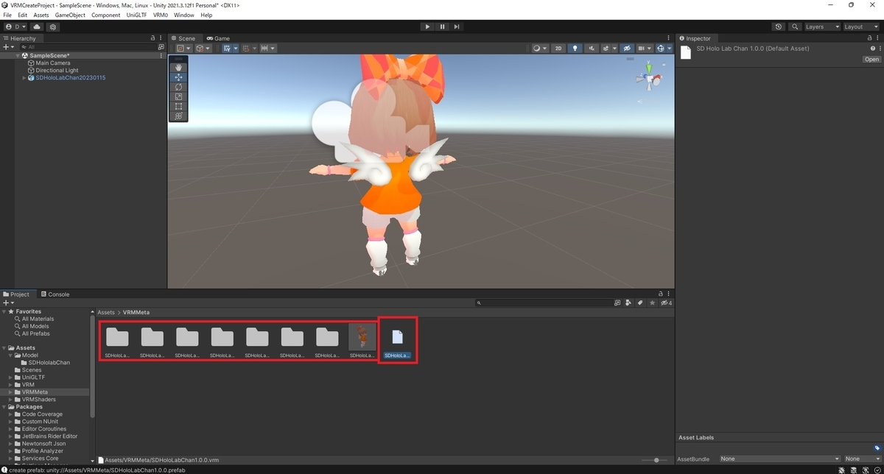Select the Move tool in Scene overlay
Viewport: 884px width, 474px height.
tap(178, 77)
